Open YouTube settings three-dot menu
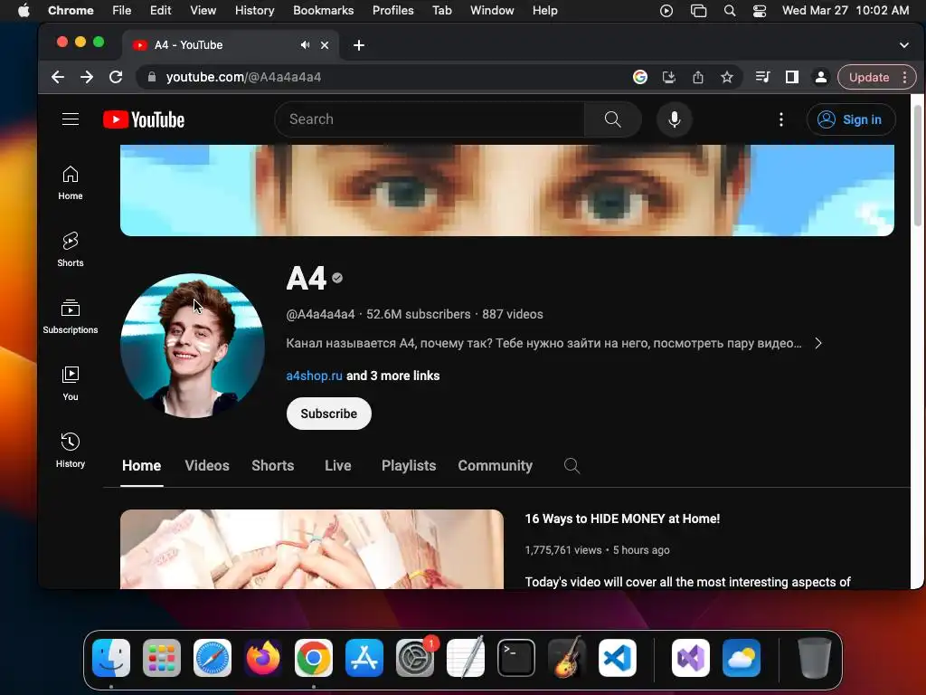The width and height of the screenshot is (926, 695). point(780,119)
